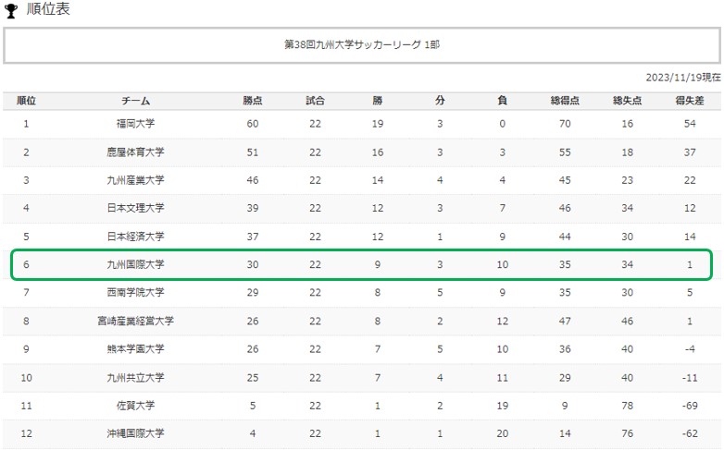Click 熊本学園大学 team name

click(135, 349)
